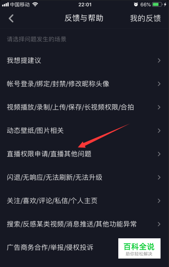Expand chevron beside 帐号登录 row
The height and width of the screenshot is (267, 169).
click(x=159, y=84)
